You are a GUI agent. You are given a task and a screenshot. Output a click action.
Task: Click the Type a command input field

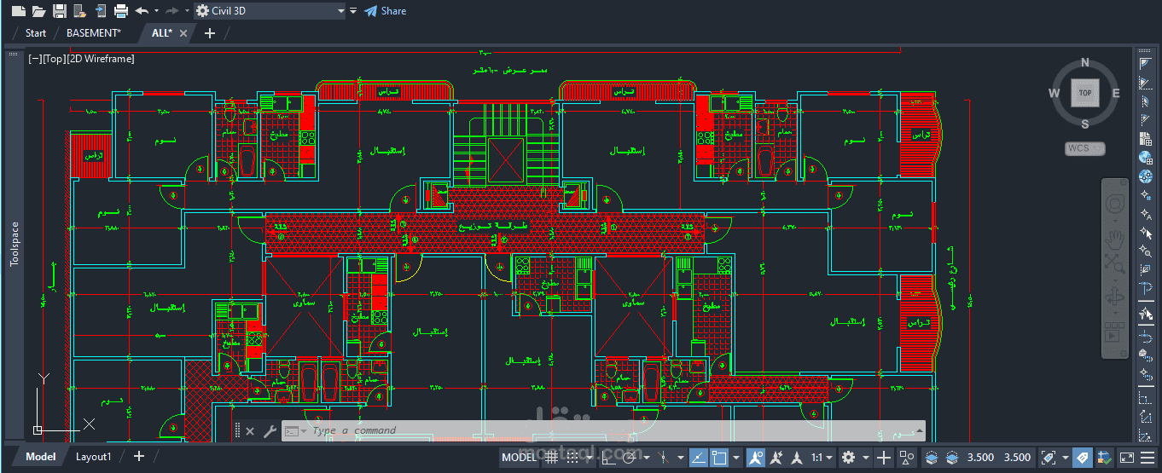click(x=607, y=431)
